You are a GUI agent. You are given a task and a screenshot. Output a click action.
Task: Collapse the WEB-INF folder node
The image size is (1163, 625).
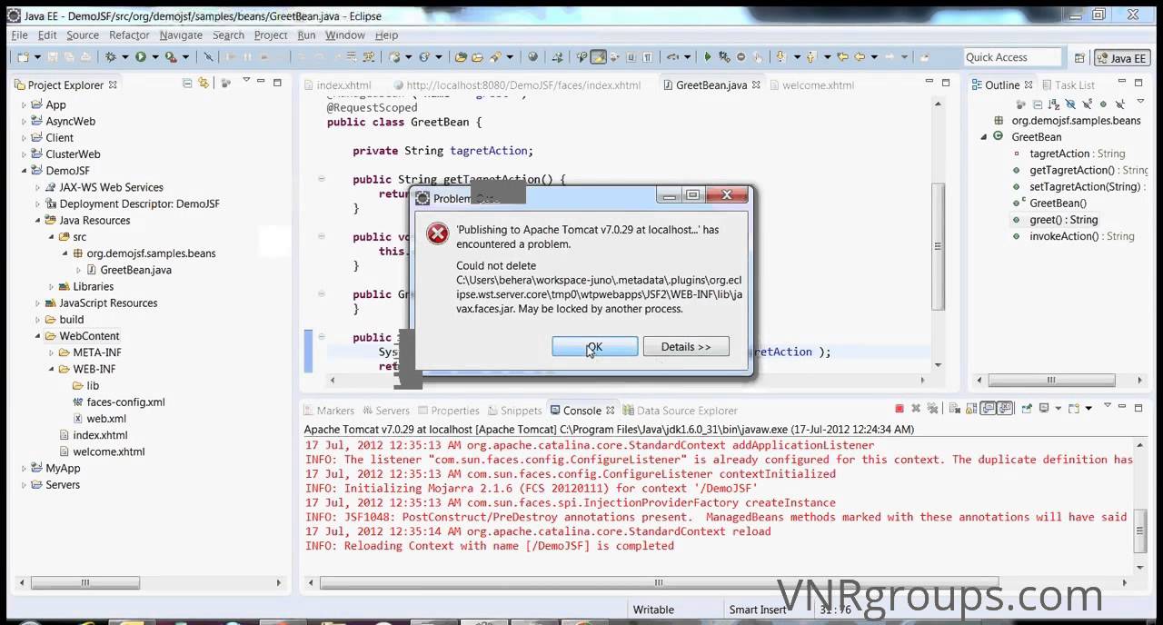[52, 370]
